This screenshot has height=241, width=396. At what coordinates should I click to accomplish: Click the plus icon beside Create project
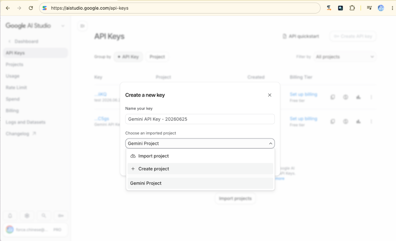click(x=133, y=169)
